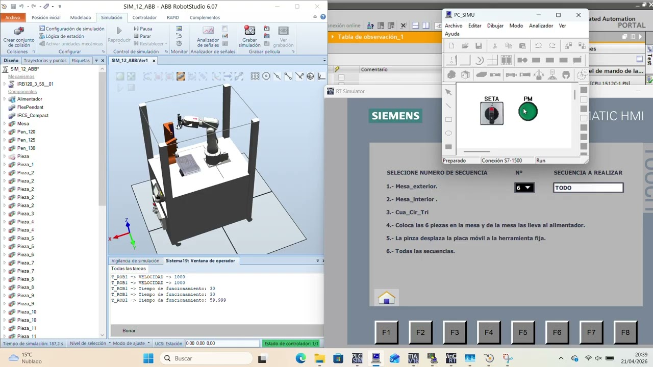Turn the SETA selector switch

click(492, 113)
